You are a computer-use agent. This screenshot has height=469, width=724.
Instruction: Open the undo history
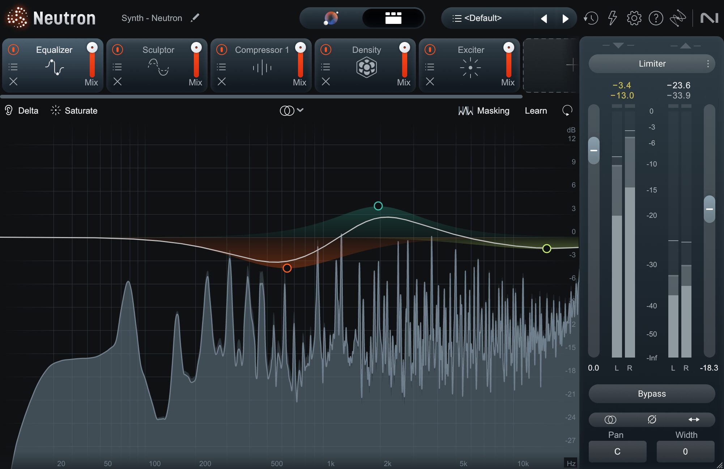point(591,18)
